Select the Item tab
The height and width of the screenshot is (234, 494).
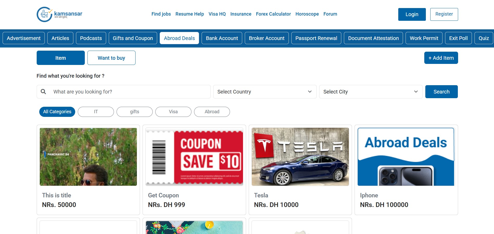tap(61, 58)
